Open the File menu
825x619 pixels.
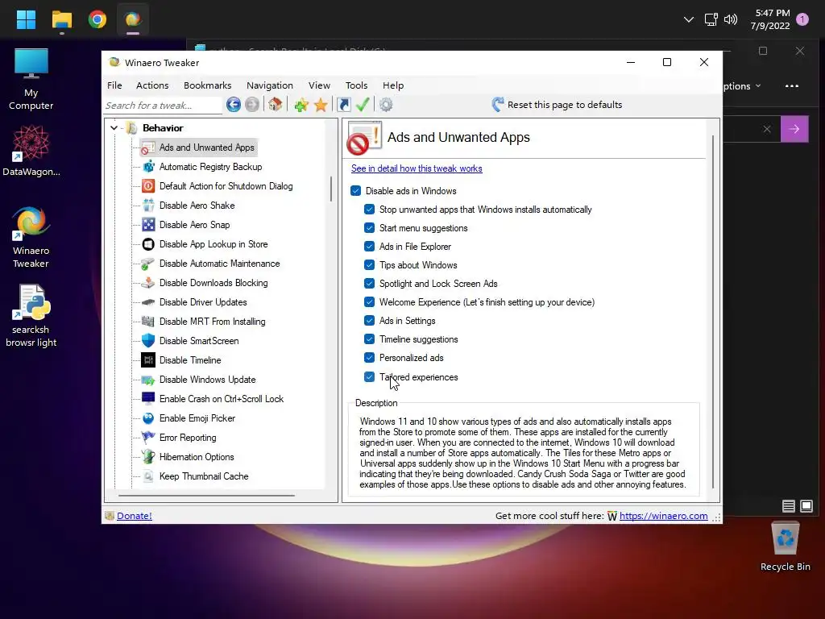[114, 85]
